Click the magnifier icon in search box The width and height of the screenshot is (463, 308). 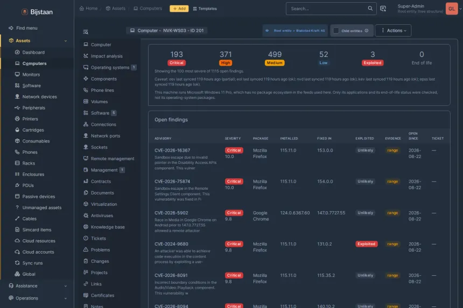click(x=370, y=8)
